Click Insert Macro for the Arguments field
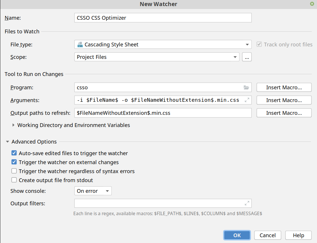Viewport: 317px width, 243px height. pos(284,100)
